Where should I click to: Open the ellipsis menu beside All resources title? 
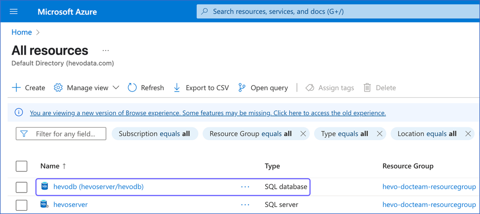[105, 50]
